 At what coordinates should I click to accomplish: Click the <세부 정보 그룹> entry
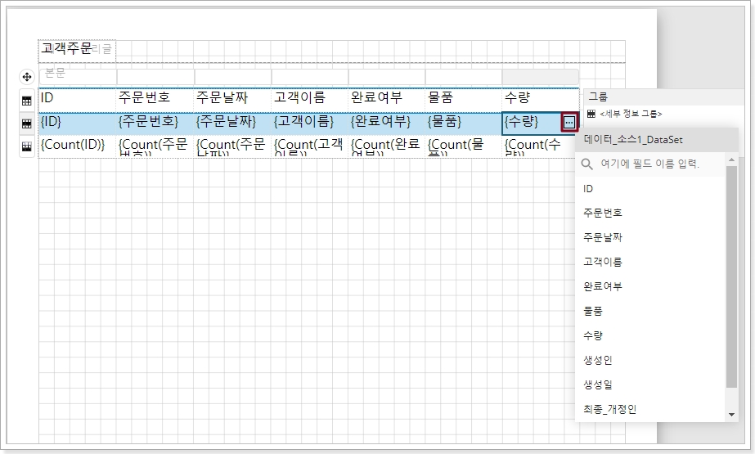[x=631, y=115]
